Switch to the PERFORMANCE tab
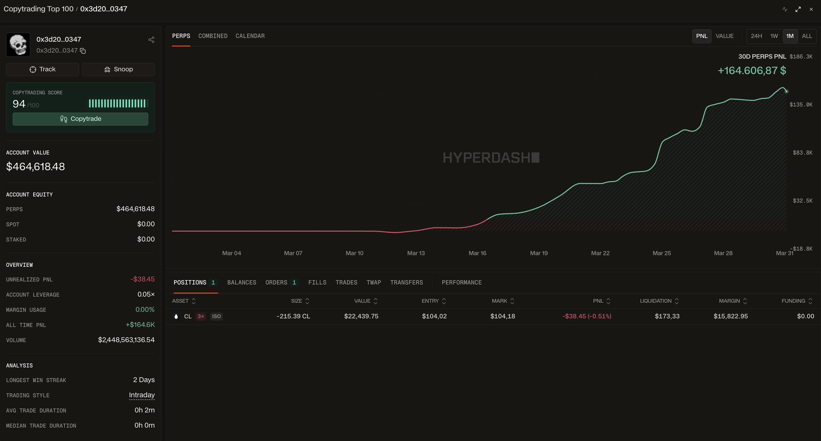 point(461,283)
